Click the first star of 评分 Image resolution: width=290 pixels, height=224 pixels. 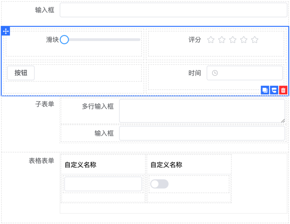point(211,40)
